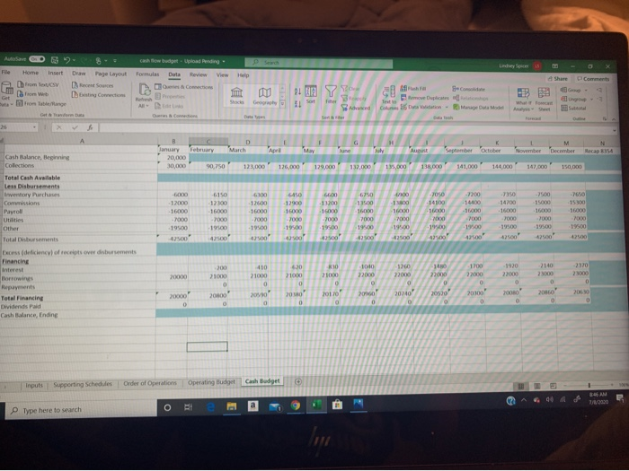
Task: Toggle the Filter funnel button
Action: (331, 95)
